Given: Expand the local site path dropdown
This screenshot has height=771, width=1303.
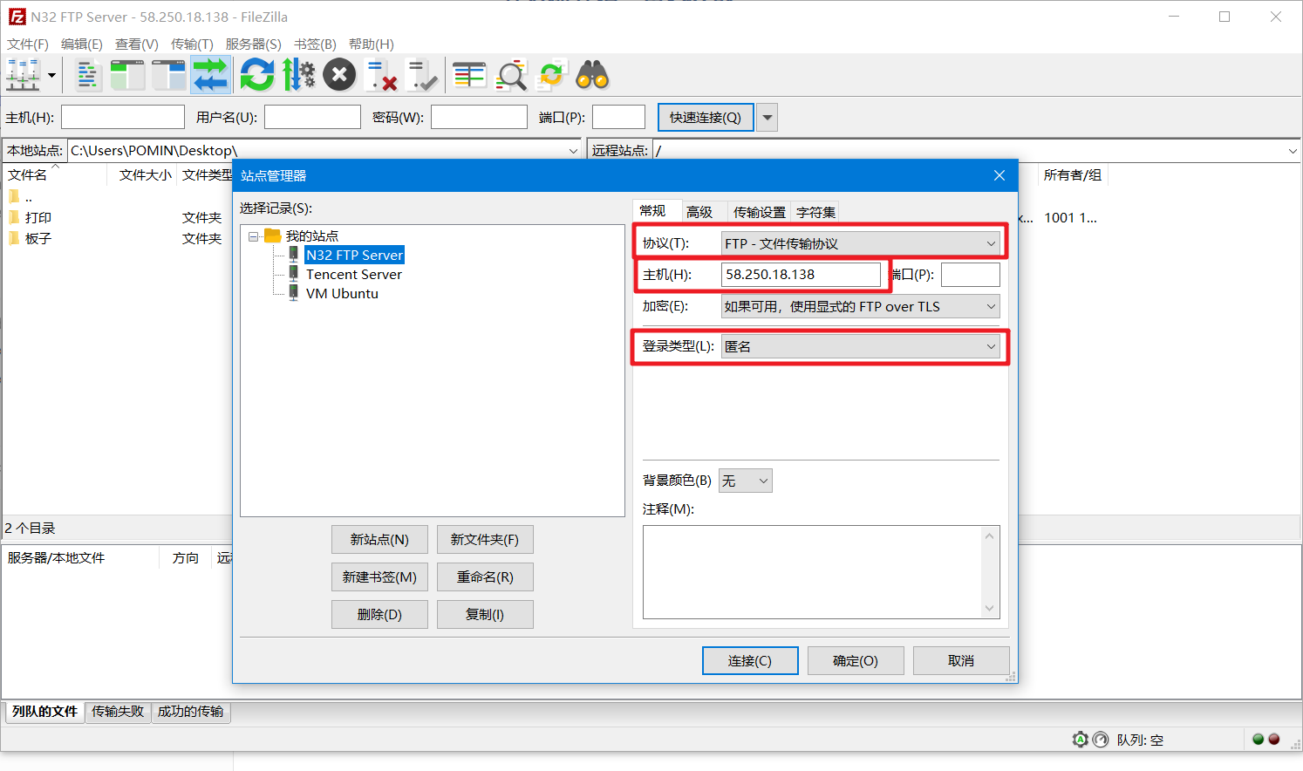Looking at the screenshot, I should coord(573,151).
